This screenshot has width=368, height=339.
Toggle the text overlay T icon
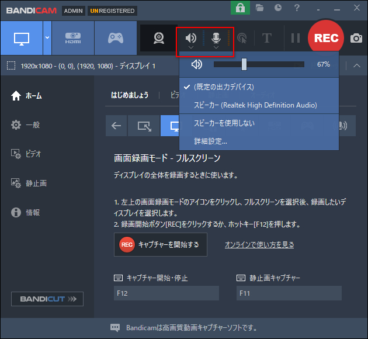tap(267, 38)
